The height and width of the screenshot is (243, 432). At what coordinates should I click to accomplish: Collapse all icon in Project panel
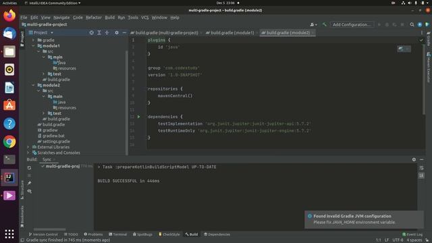(107, 32)
